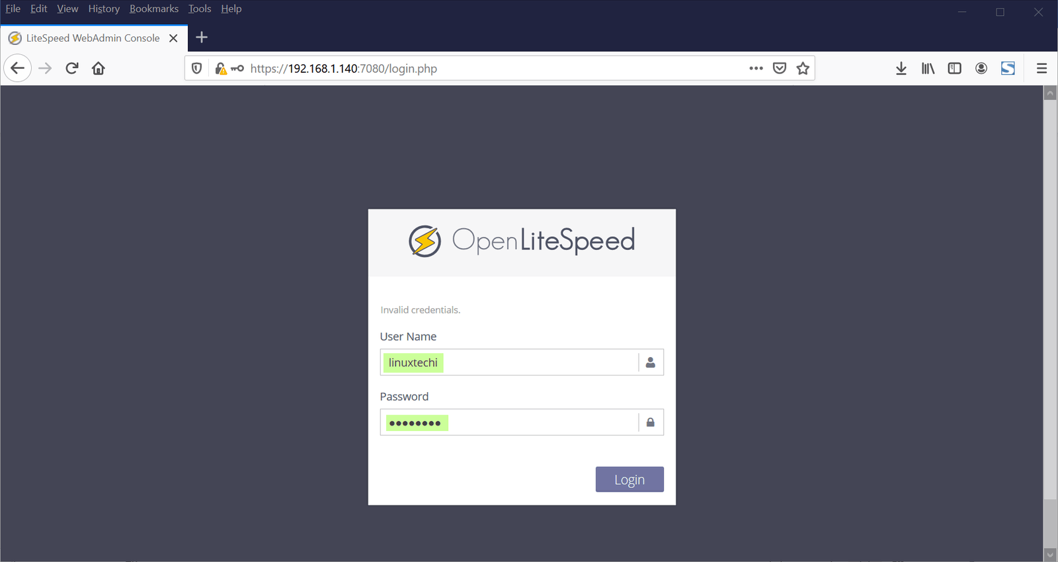Viewport: 1058px width, 562px height.
Task: Open the Help menu
Action: coord(231,9)
